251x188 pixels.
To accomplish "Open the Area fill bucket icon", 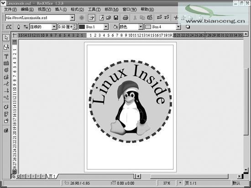I will (115, 27).
